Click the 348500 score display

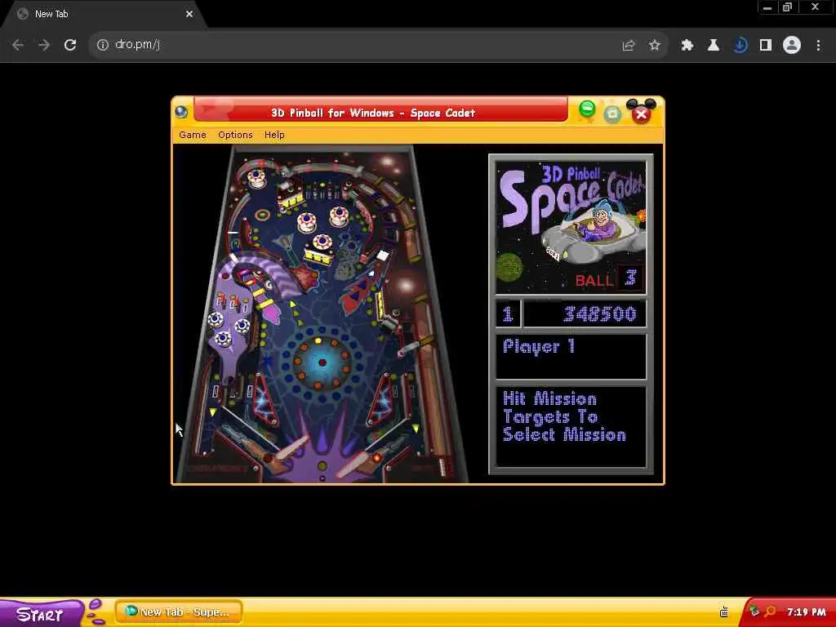tap(585, 313)
